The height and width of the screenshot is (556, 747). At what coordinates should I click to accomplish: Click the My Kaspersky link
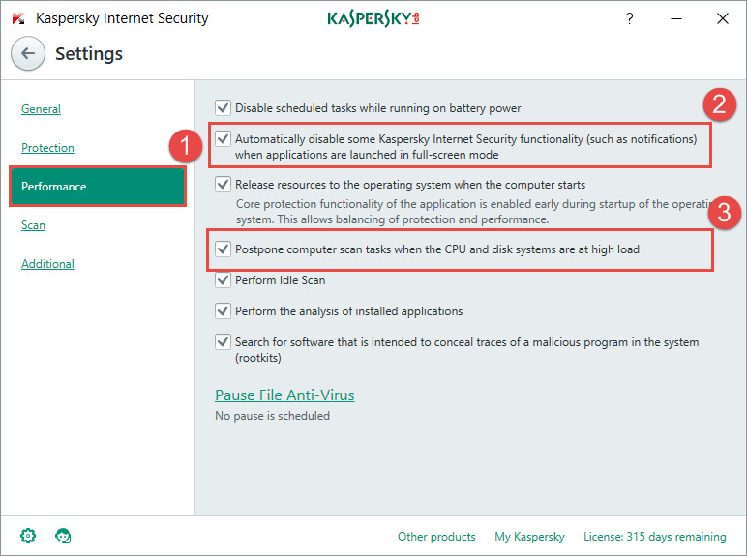click(529, 537)
